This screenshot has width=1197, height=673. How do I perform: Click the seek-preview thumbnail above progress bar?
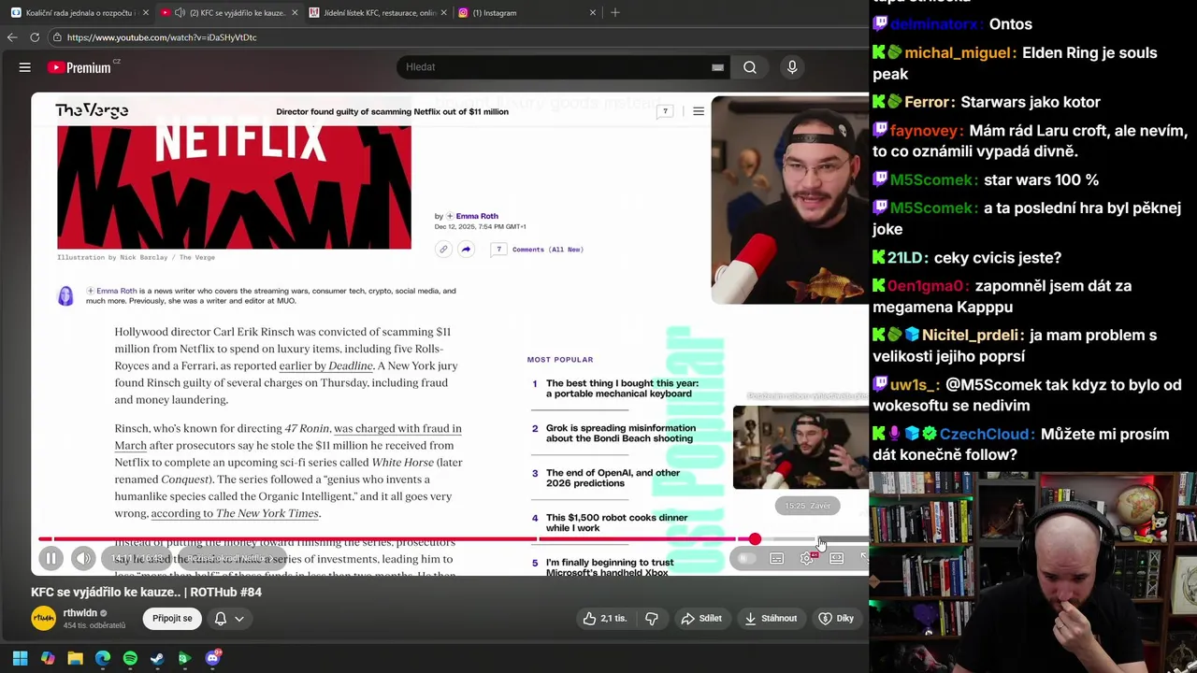tap(800, 448)
